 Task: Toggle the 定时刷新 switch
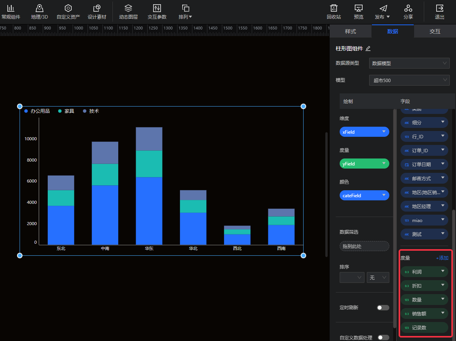coord(383,308)
